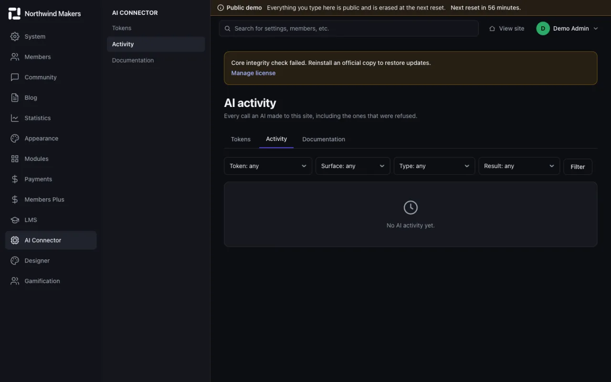
Task: Click the Appearance palette icon
Action: 15,138
